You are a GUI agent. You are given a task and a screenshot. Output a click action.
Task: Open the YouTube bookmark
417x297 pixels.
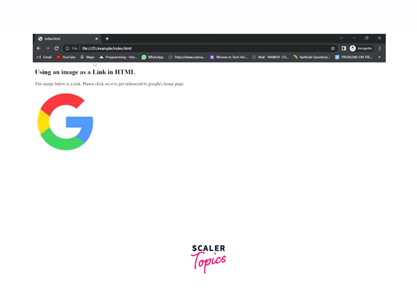click(66, 57)
